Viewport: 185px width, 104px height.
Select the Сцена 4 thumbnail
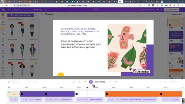pyautogui.click(x=176, y=60)
